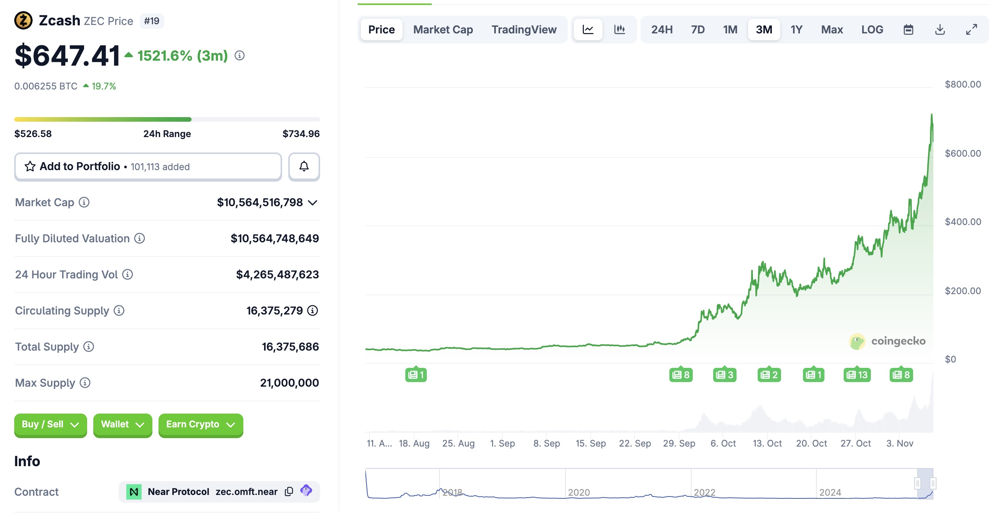
Task: Open the Earn Crypto dropdown
Action: click(x=200, y=424)
